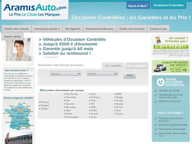192x144 pixels.
Task: Select the Renault brand link
Action: pyautogui.click(x=45, y=102)
